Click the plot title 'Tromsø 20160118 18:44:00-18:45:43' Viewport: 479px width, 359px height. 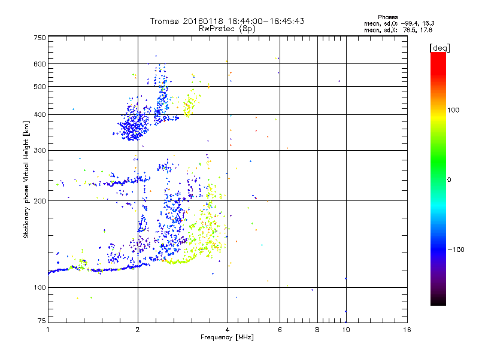(227, 21)
